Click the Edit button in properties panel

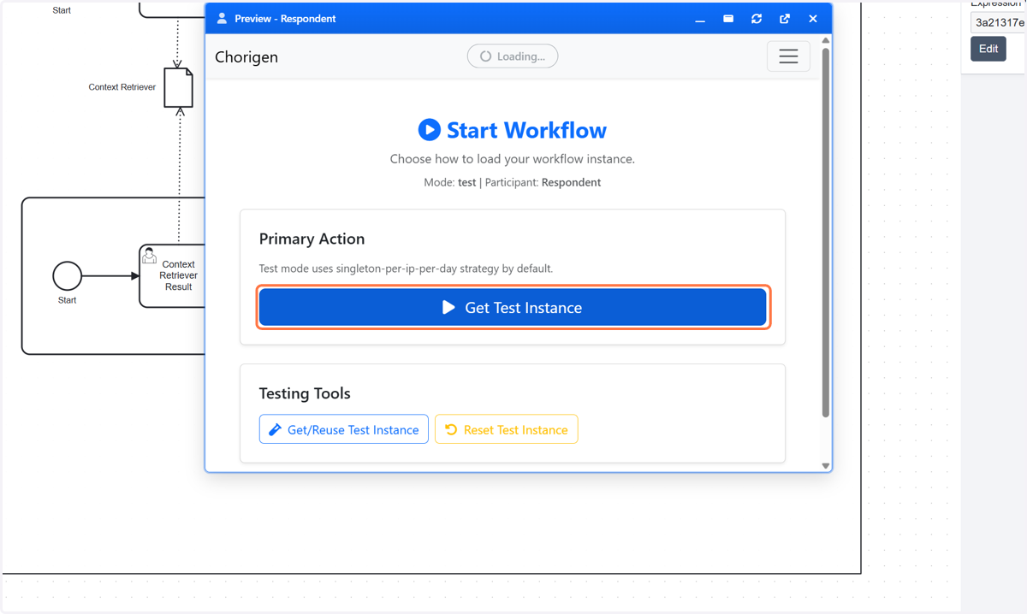[x=988, y=49]
